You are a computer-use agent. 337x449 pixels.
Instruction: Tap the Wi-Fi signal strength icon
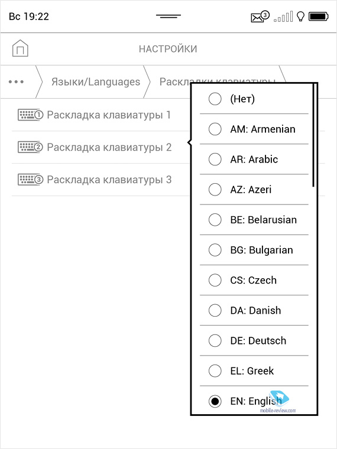[283, 17]
